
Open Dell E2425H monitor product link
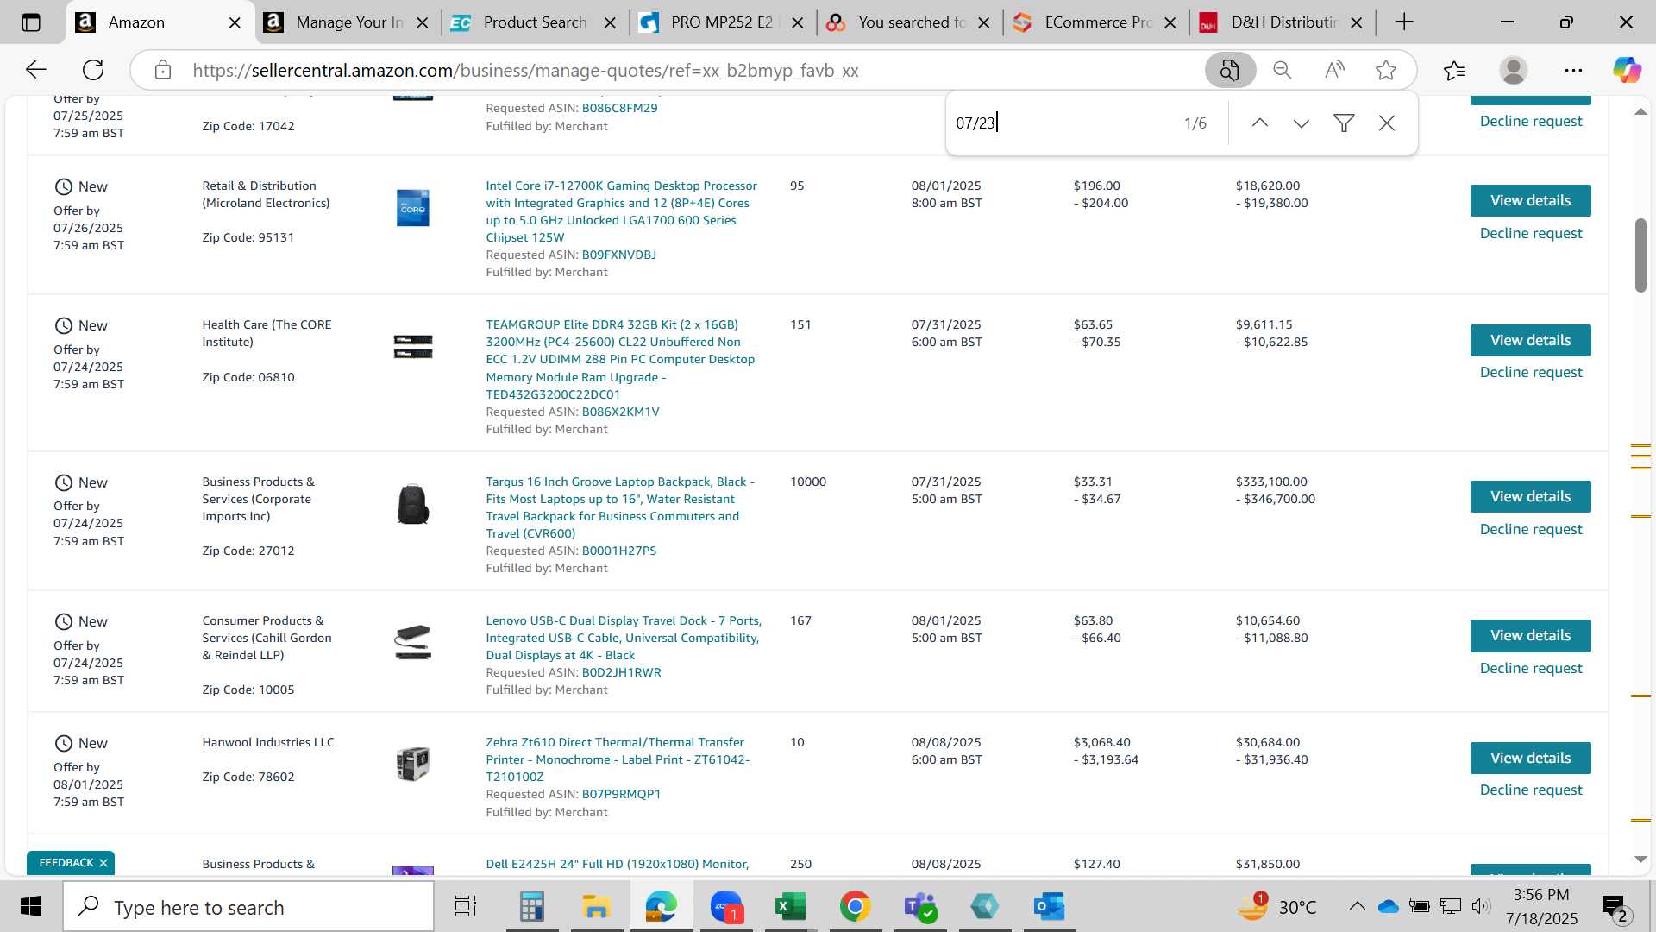point(617,864)
